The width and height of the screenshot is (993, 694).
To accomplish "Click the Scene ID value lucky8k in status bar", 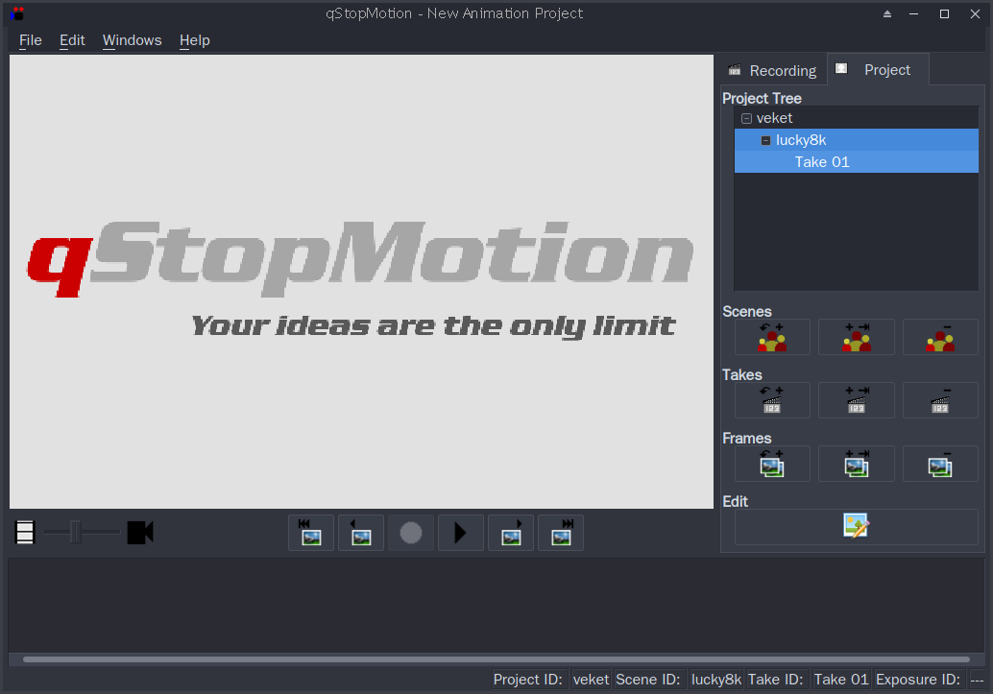I will tap(716, 680).
